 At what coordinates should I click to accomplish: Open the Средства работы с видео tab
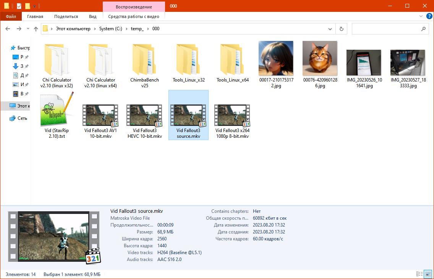[134, 16]
